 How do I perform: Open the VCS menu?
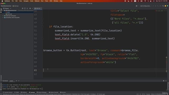(51, 1)
